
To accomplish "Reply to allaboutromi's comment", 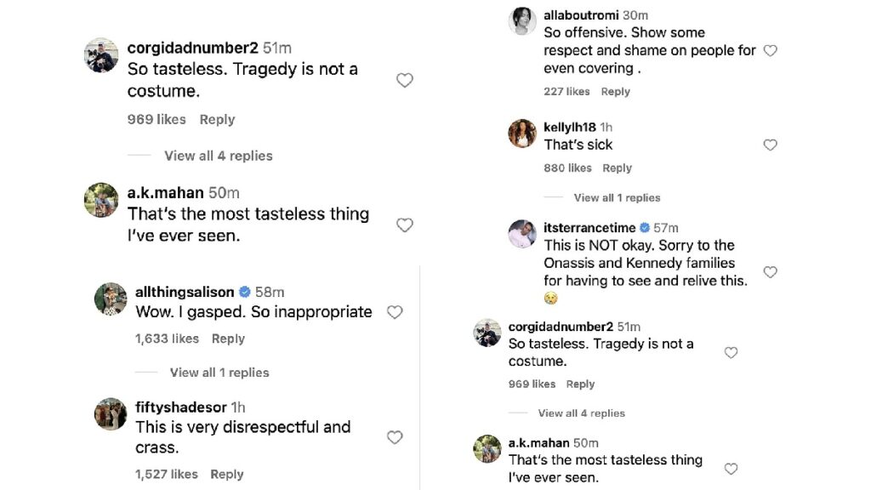I will coord(615,92).
